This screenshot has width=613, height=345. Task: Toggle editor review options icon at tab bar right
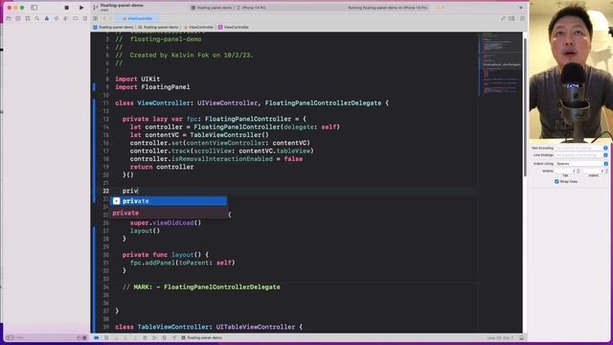coord(503,18)
